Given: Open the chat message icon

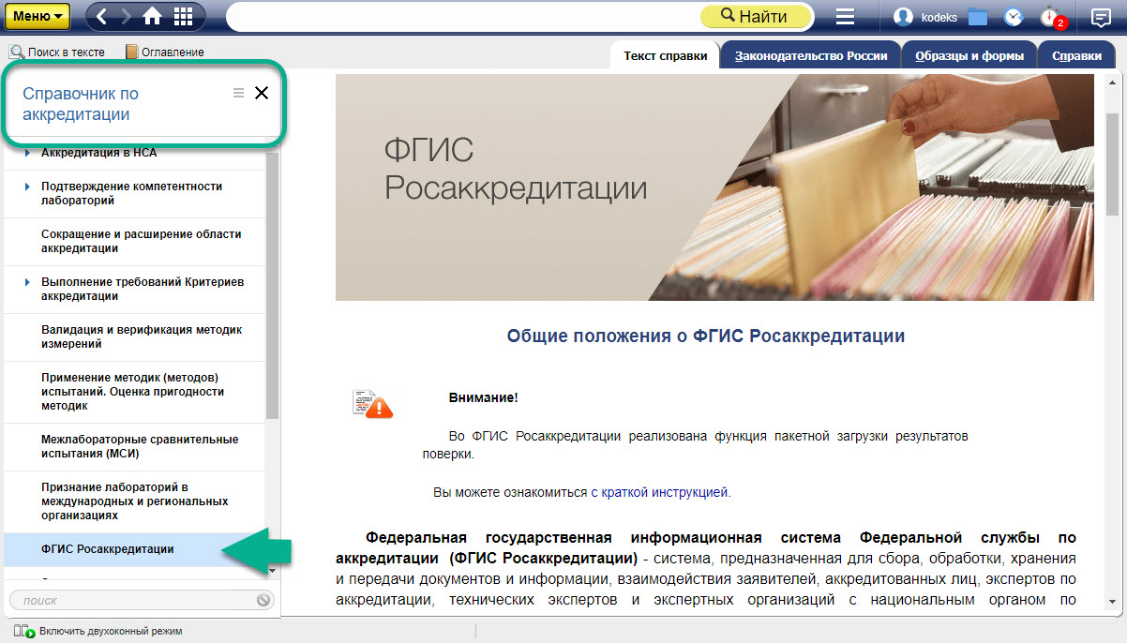Looking at the screenshot, I should 1101,17.
